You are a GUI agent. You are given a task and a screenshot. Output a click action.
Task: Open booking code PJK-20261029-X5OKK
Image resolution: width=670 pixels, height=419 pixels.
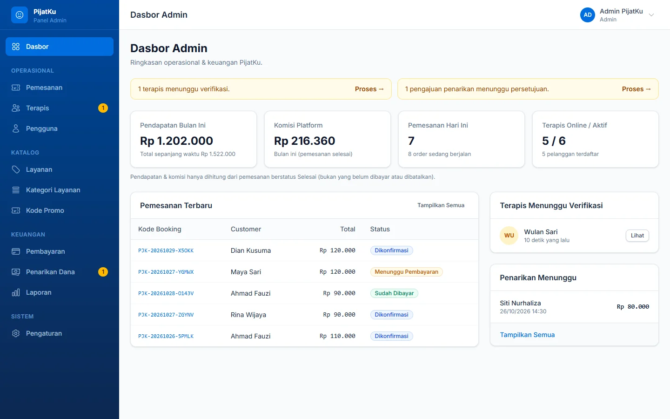coord(166,250)
